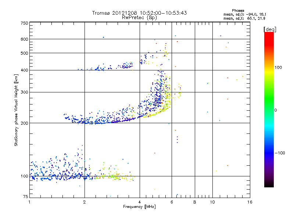Click the x-axis '1' tick label

[x=29, y=202]
